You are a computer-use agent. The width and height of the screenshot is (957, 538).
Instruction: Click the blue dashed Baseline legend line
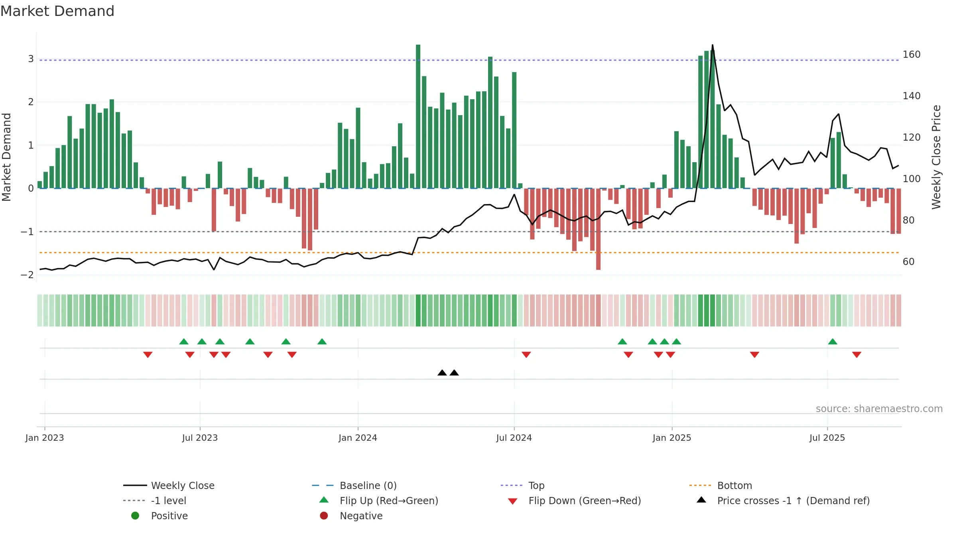point(323,485)
